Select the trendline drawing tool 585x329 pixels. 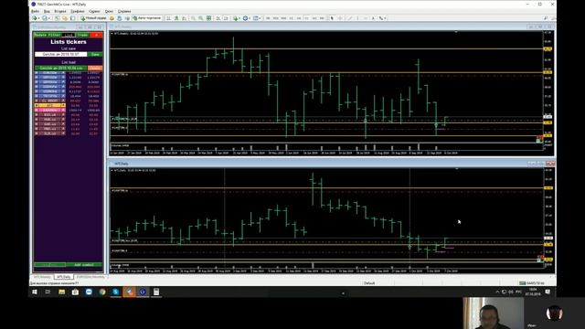349,18
